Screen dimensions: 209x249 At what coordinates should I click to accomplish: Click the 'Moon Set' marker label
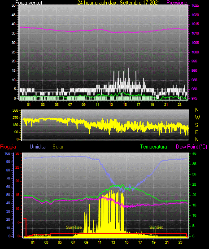pos(42,236)
